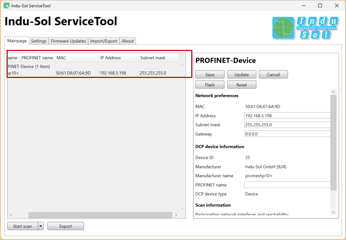Image resolution: width=346 pixels, height=240 pixels.
Task: Open the Settings tab
Action: pyautogui.click(x=39, y=41)
